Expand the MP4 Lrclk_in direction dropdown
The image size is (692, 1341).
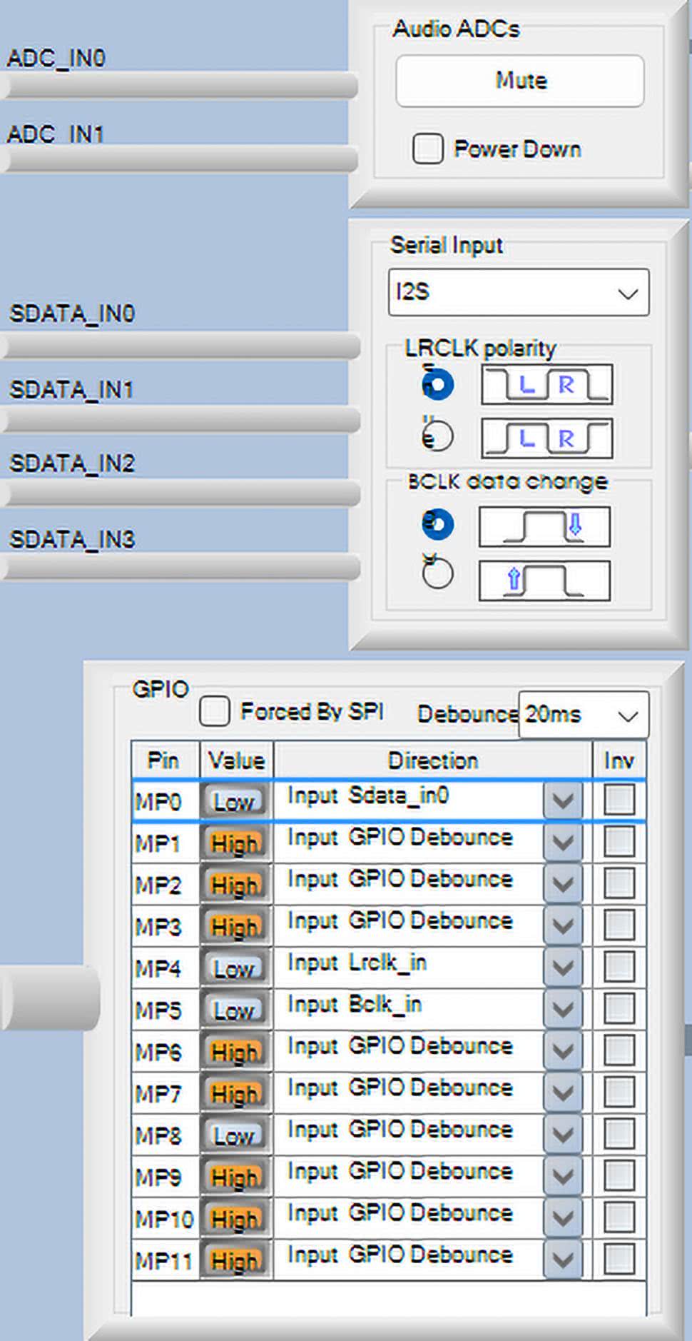[x=563, y=968]
